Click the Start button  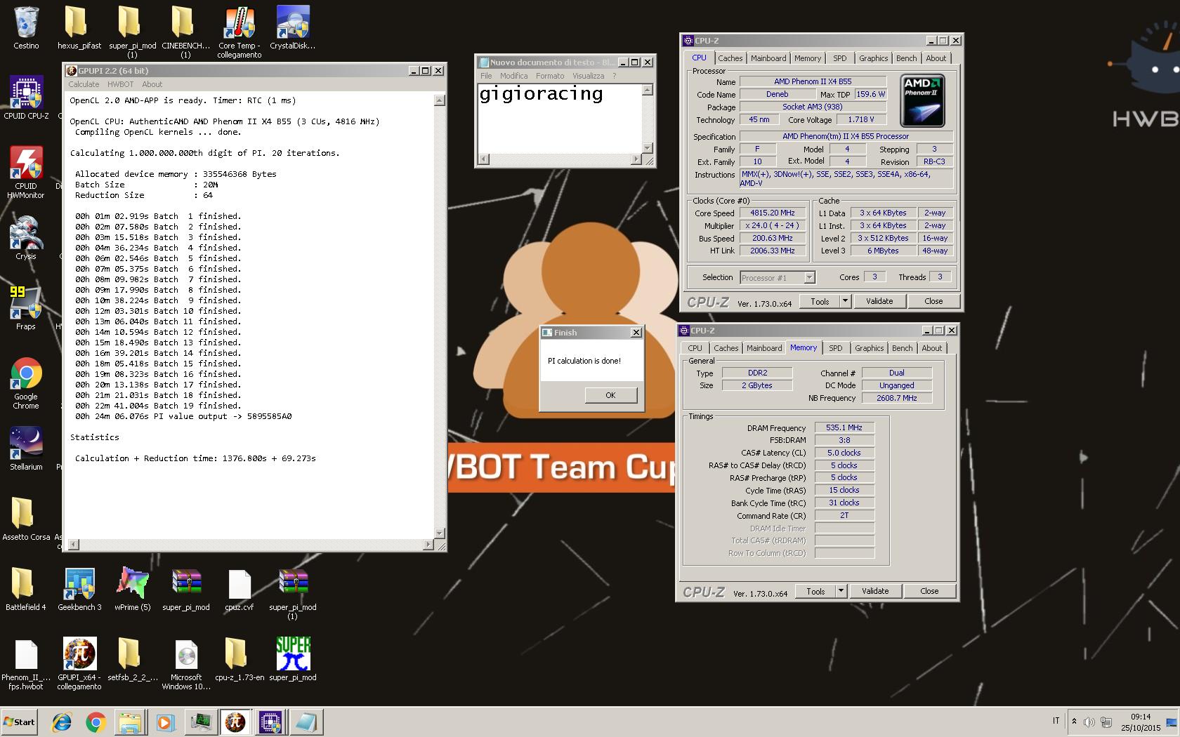click(x=19, y=722)
